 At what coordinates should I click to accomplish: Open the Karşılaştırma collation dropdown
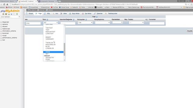[103, 22]
